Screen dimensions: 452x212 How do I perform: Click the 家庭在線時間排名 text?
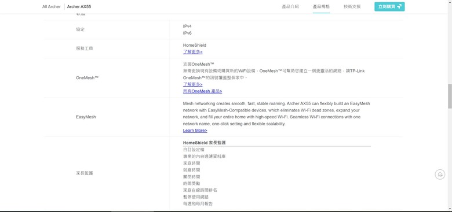[200, 190]
